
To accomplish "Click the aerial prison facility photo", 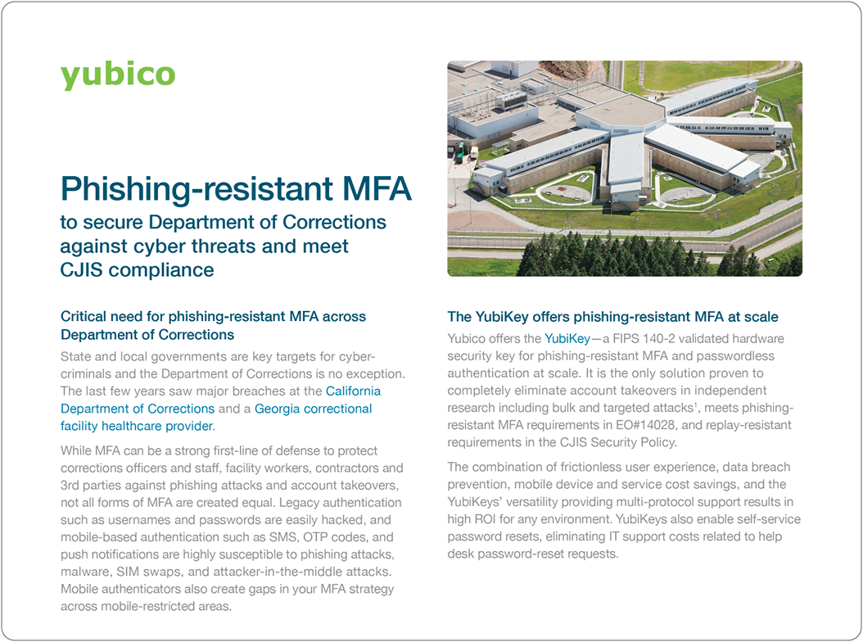I will (625, 166).
